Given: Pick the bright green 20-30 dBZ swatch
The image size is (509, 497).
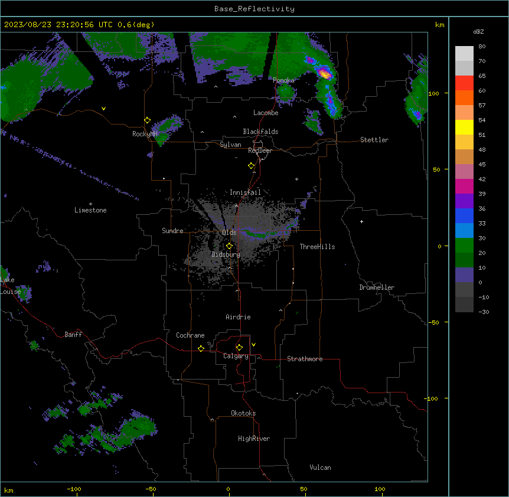Looking at the screenshot, I should [x=464, y=246].
